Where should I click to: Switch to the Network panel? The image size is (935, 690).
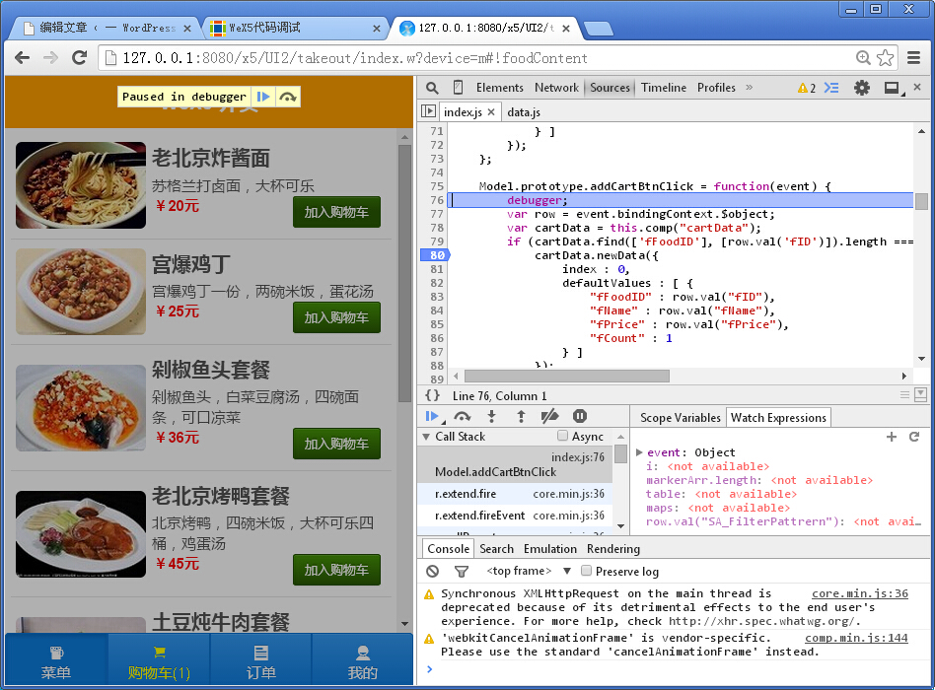pos(556,88)
